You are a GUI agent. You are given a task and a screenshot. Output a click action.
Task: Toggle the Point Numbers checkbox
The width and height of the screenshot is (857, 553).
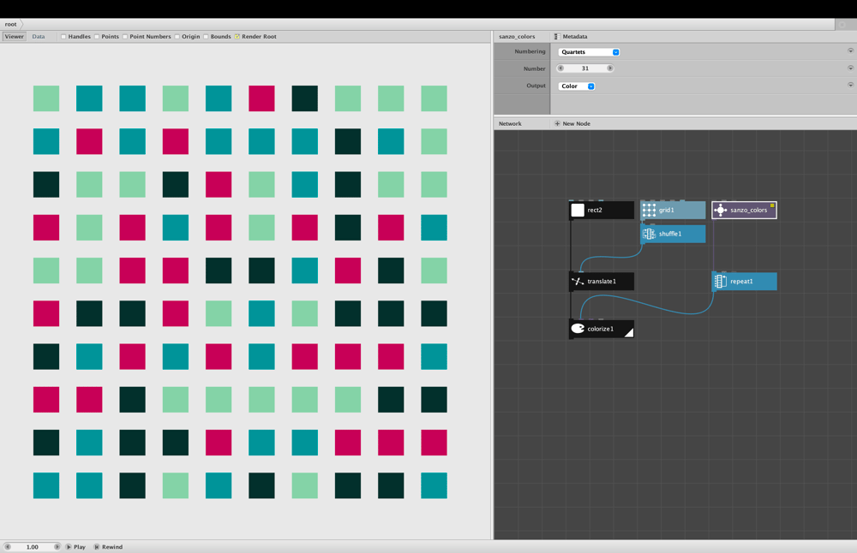(125, 37)
